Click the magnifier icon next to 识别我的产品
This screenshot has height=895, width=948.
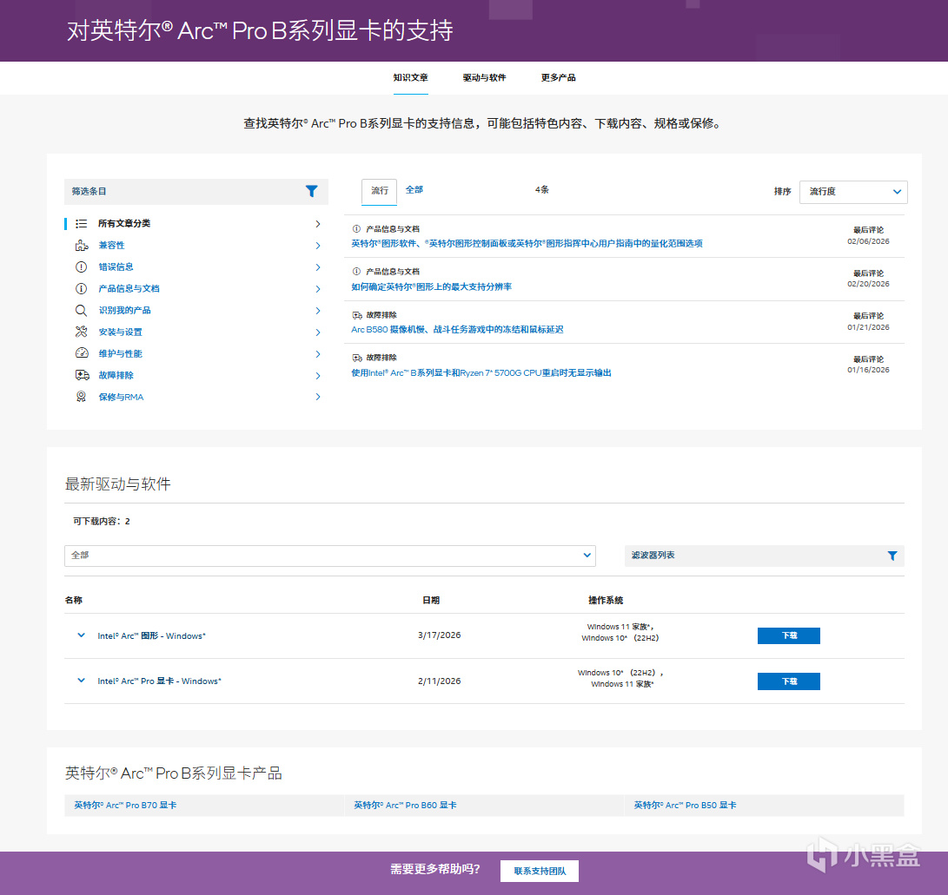coord(81,311)
